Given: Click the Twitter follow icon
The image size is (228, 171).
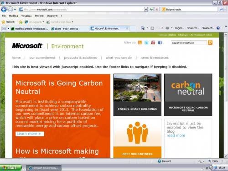Looking at the screenshot, I should click(x=146, y=42).
